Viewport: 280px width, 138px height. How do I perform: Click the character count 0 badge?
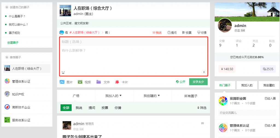(204, 72)
